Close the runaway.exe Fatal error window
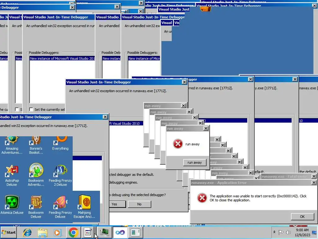This screenshot has width=318, height=239. [x=314, y=176]
